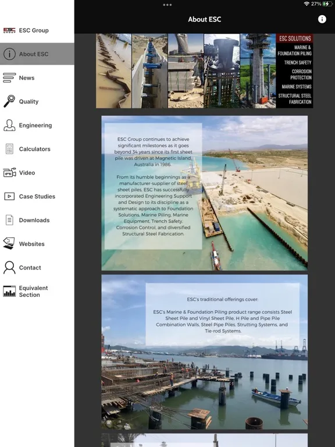
Task: Tap the sheet pile shoreline banner photo
Action: pos(113,70)
